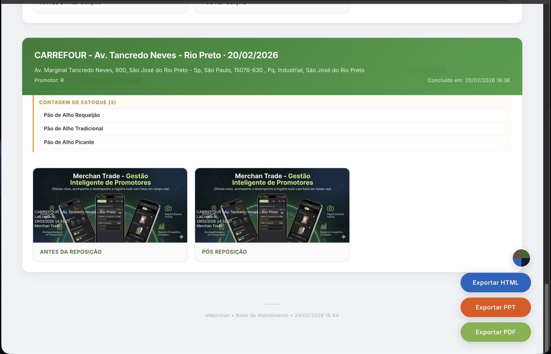Download the report with Exportar PDF
Viewport: 551px width, 354px height.
coord(495,332)
